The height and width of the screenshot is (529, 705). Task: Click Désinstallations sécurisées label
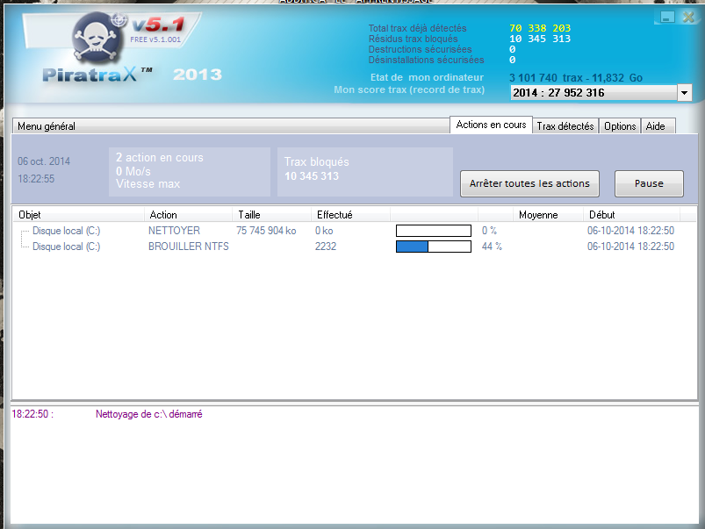426,60
